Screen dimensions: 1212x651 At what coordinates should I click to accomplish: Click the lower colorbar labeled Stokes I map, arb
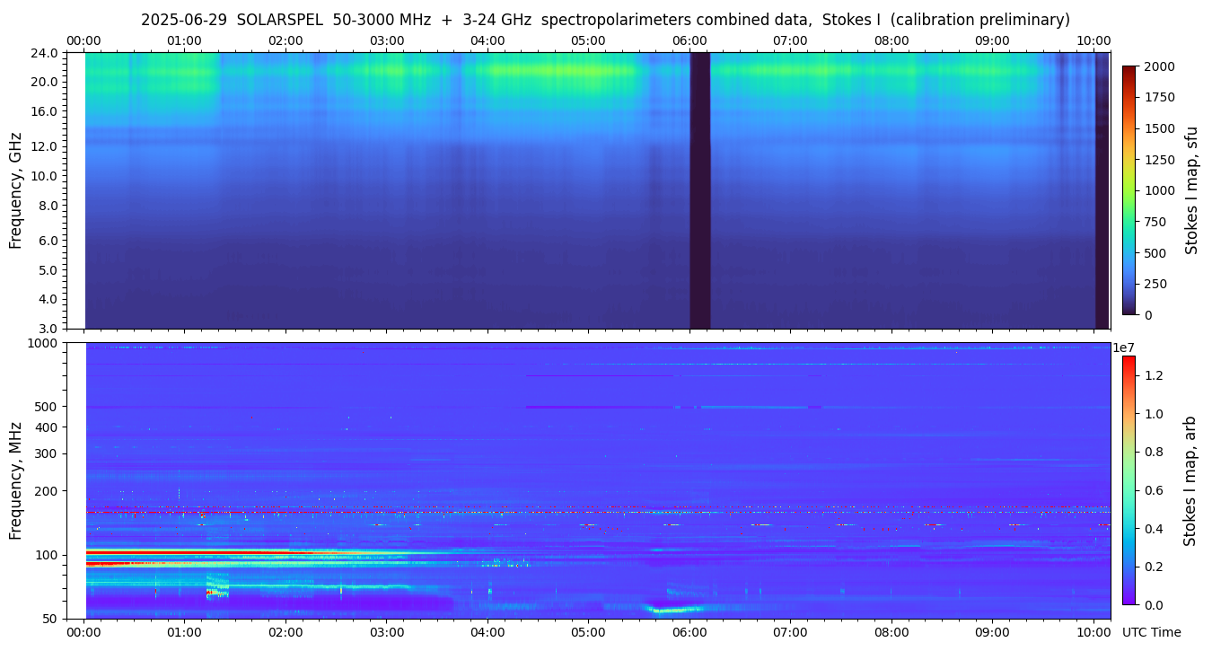1129,479
